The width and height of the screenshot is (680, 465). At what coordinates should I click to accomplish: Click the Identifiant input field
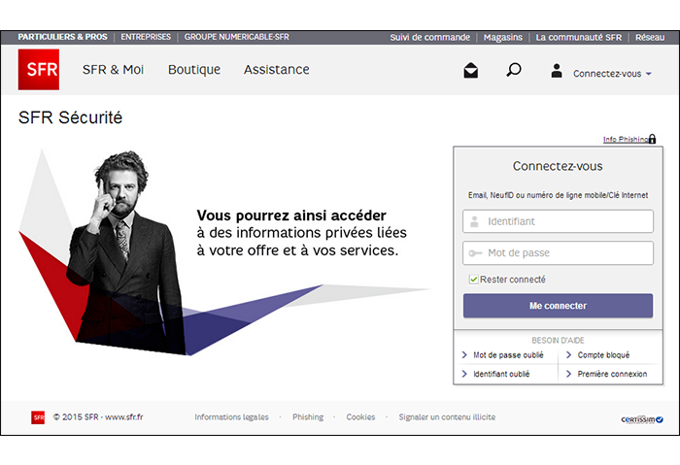click(558, 221)
